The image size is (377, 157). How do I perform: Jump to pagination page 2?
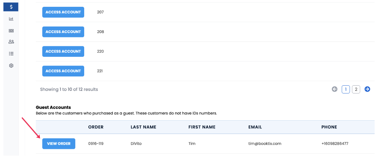[x=356, y=89]
